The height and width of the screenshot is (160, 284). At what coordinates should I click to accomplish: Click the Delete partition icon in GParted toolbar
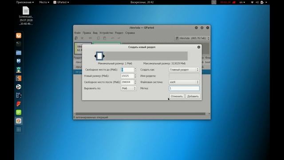click(x=82, y=38)
